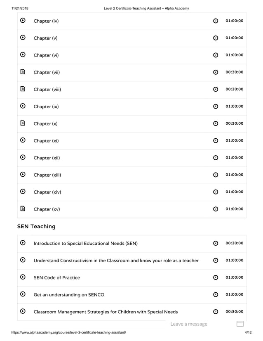Click the document icon beside Chapter (x)
The image size is (263, 341).
click(23, 123)
